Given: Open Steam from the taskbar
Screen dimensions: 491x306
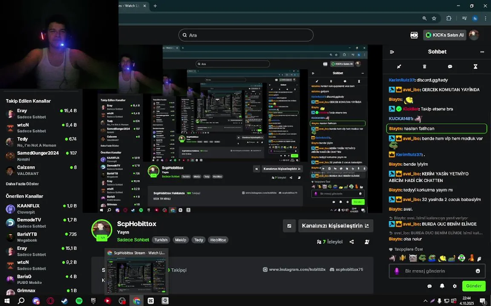Looking at the screenshot, I should pyautogui.click(x=64, y=301).
